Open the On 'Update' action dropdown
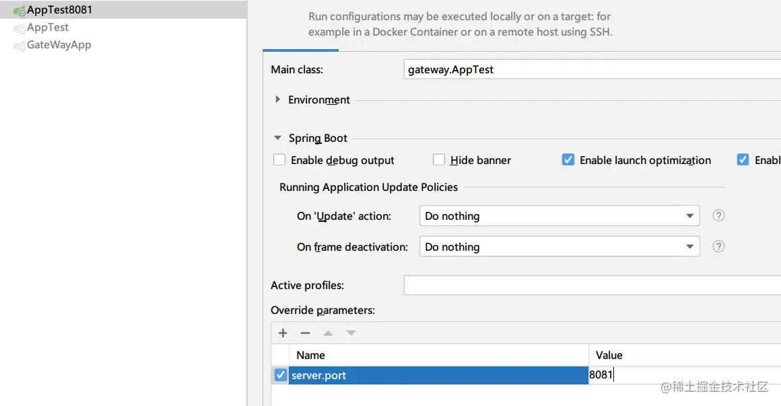 tap(559, 216)
